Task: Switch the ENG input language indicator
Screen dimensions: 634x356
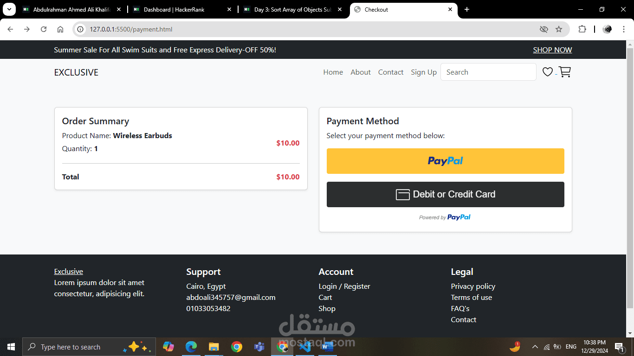Action: tap(571, 347)
